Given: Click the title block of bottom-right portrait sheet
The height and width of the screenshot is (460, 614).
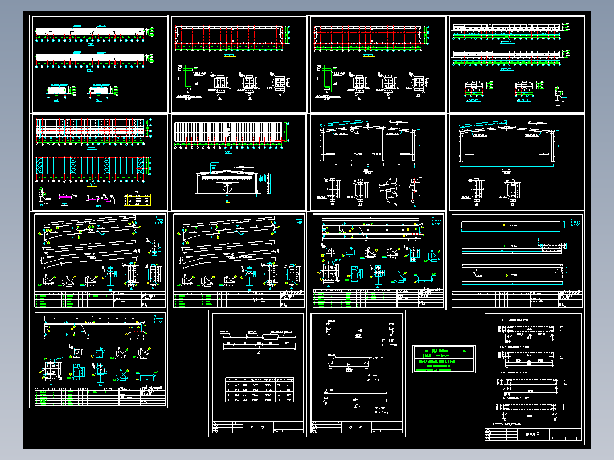Looking at the screenshot, I should (x=533, y=434).
